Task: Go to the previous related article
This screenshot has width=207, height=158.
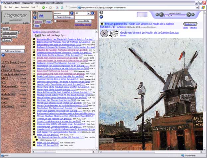Action: tap(161, 14)
